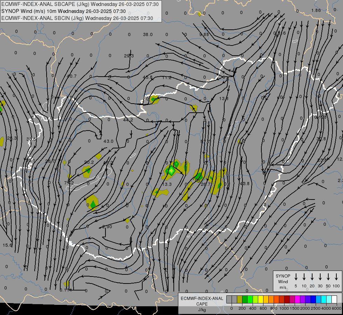Click the 38.0 value on the map
Image resolution: width=343 pixels, height=315 pixels.
[x=148, y=35]
